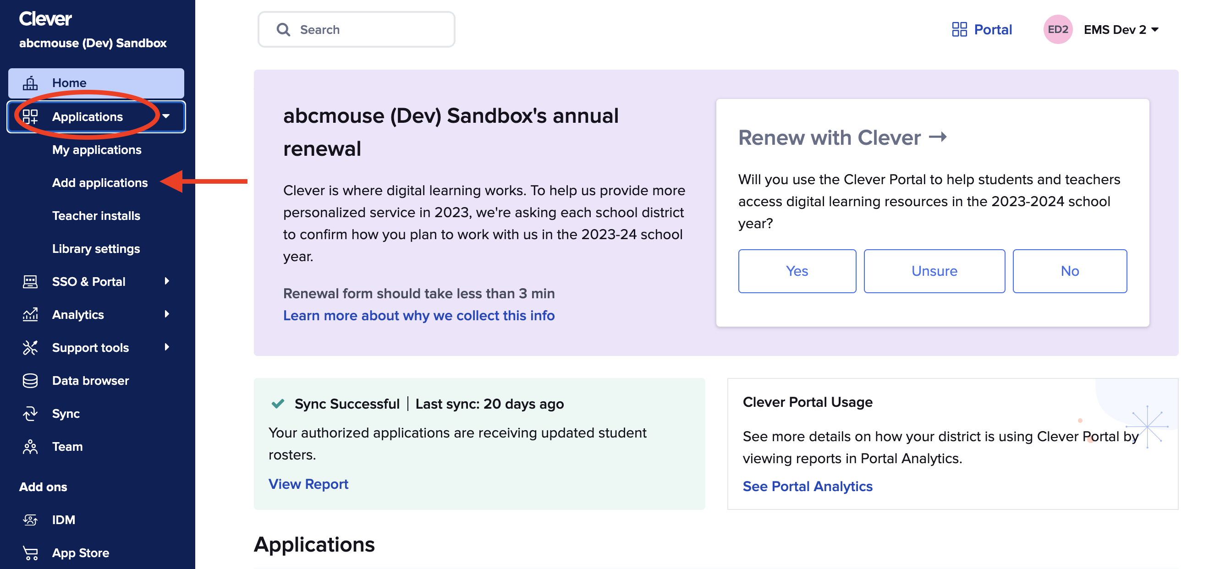The height and width of the screenshot is (569, 1220).
Task: Open the Analytics menu item
Action: pos(77,315)
